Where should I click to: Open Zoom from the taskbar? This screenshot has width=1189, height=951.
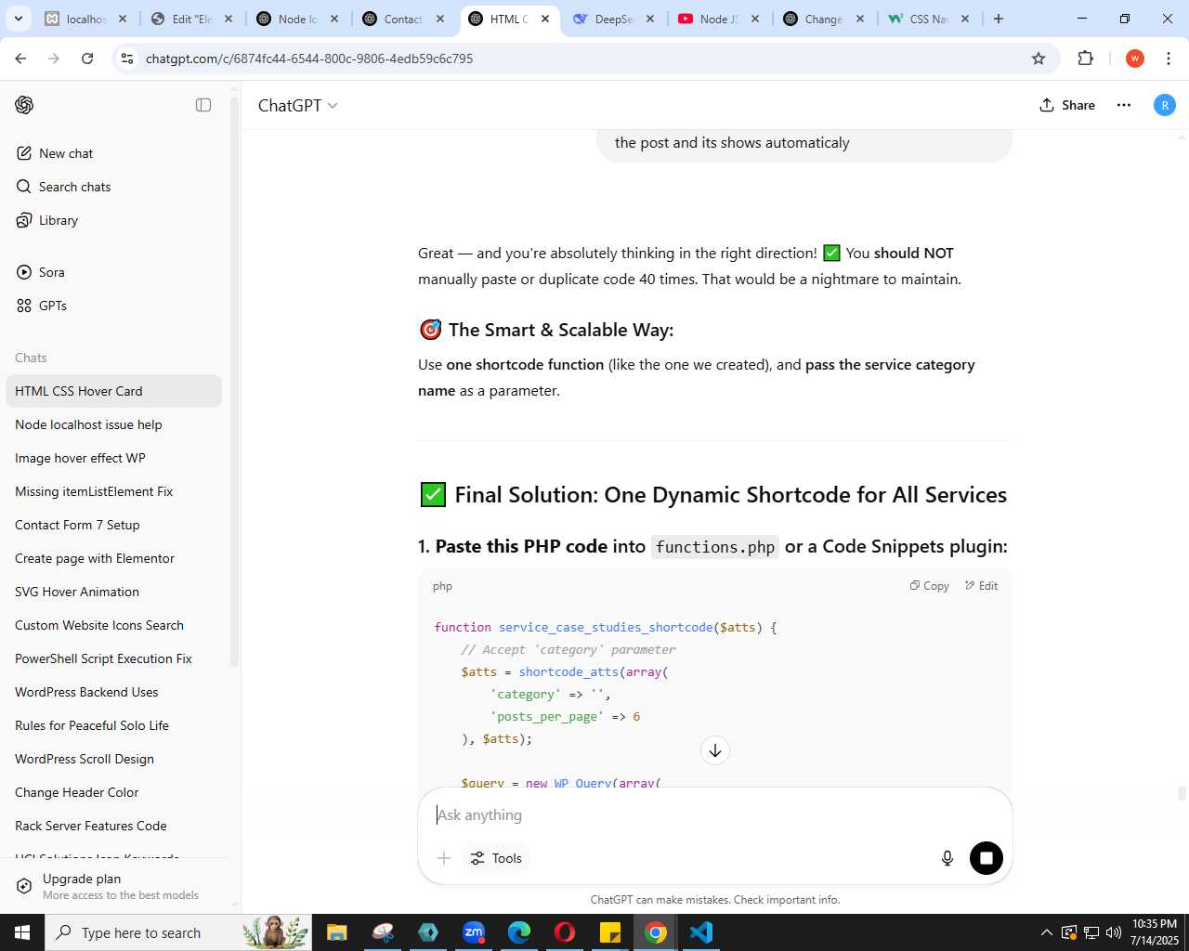(474, 932)
